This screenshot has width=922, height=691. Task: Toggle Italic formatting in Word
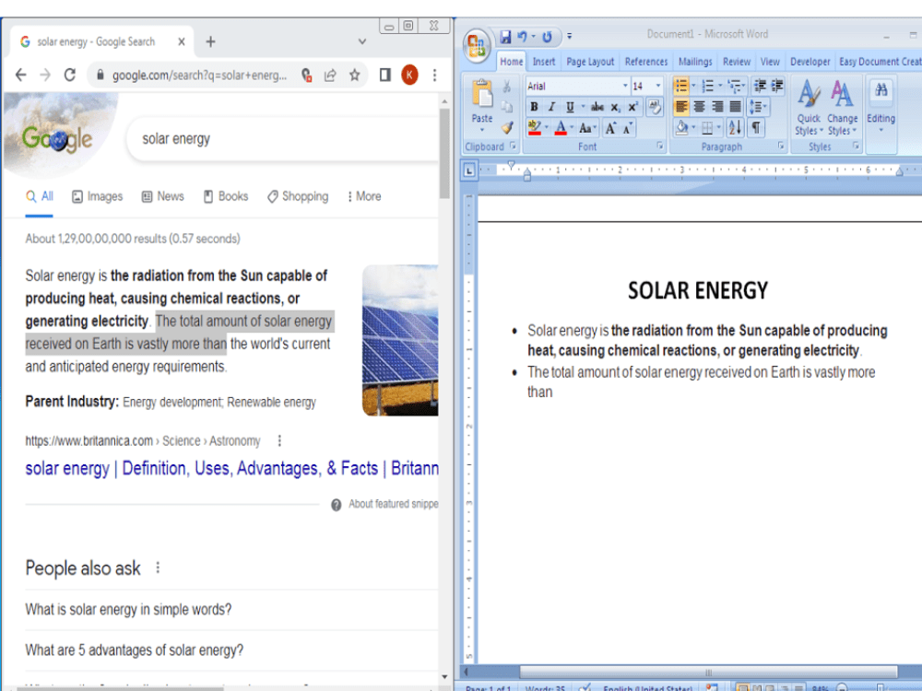point(551,107)
